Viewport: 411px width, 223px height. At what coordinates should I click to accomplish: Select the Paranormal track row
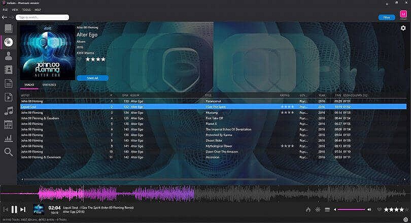click(x=213, y=101)
